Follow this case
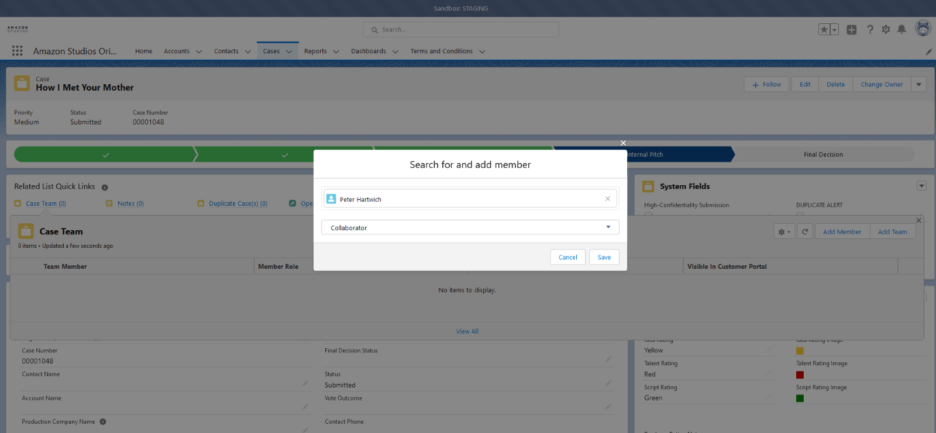 tap(766, 85)
